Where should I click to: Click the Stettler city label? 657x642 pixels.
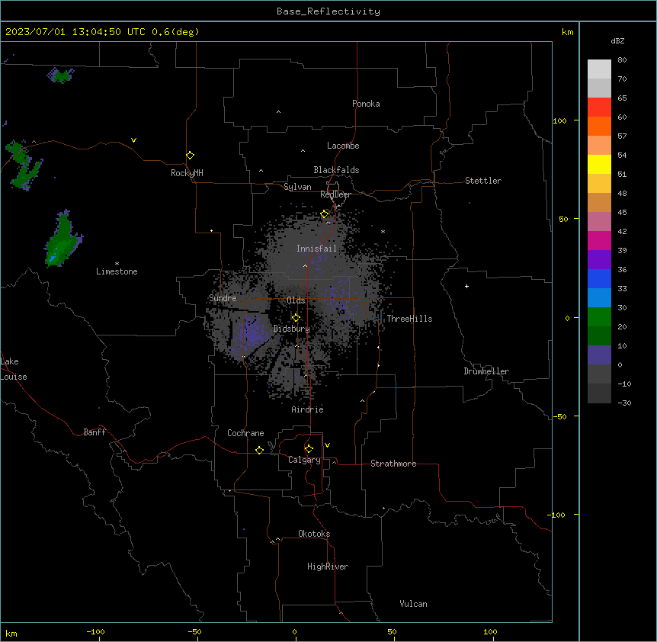tap(483, 181)
